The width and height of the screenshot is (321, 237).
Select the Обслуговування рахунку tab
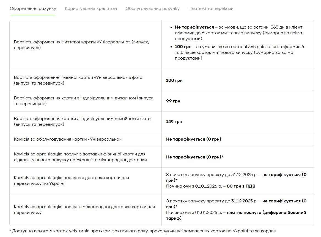(x=153, y=9)
